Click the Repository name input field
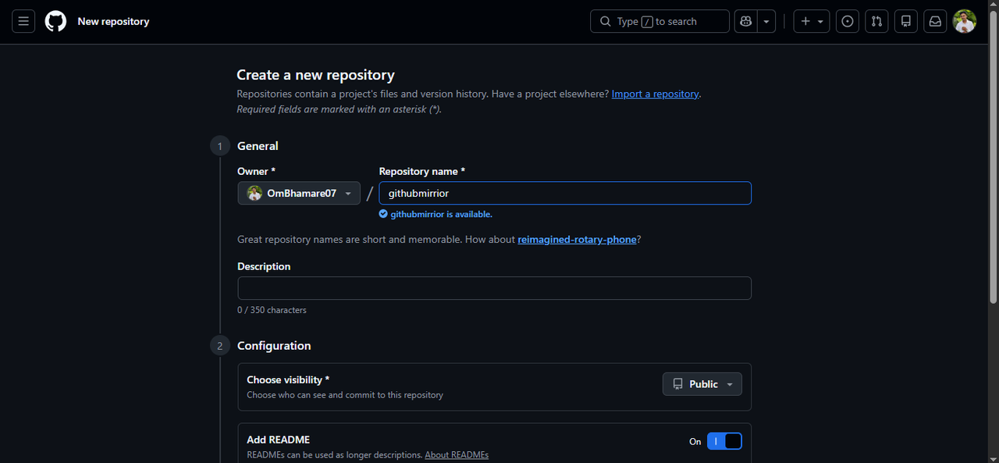 click(x=565, y=193)
